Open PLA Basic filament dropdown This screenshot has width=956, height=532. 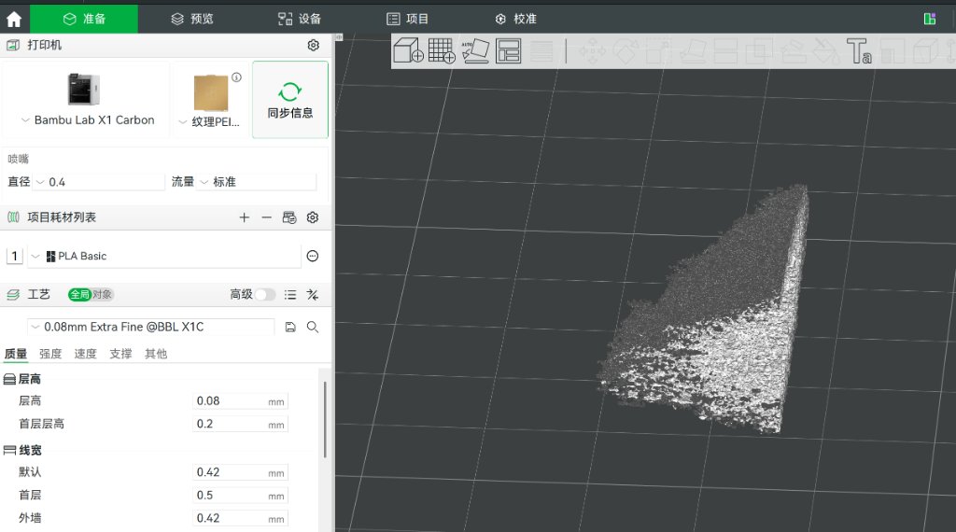(164, 256)
